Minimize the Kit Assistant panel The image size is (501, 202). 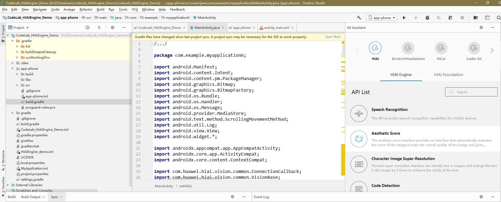(x=493, y=27)
